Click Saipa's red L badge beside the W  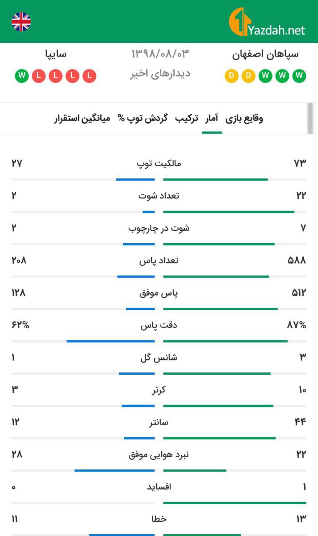[39, 76]
